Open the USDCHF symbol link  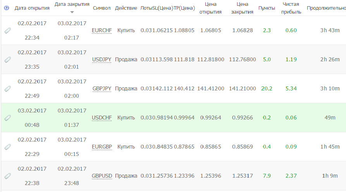point(102,118)
